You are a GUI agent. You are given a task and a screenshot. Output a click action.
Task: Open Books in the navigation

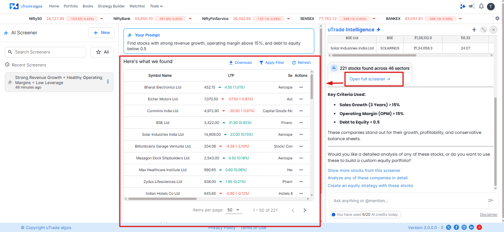click(x=88, y=6)
